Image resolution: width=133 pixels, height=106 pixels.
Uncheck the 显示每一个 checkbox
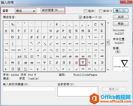[x=80, y=17]
